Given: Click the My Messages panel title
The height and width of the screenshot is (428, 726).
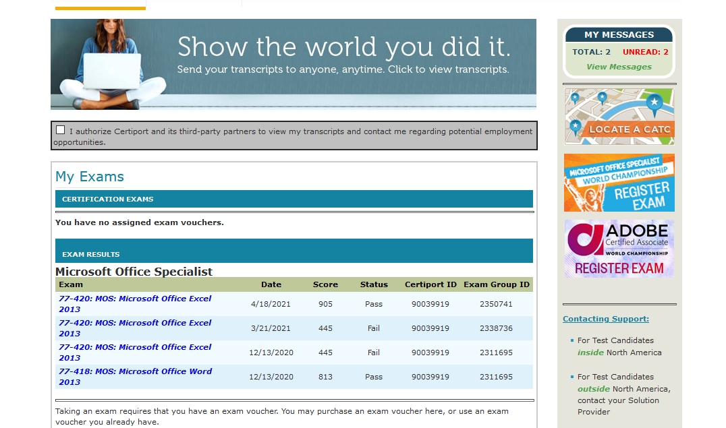Looking at the screenshot, I should coord(619,35).
